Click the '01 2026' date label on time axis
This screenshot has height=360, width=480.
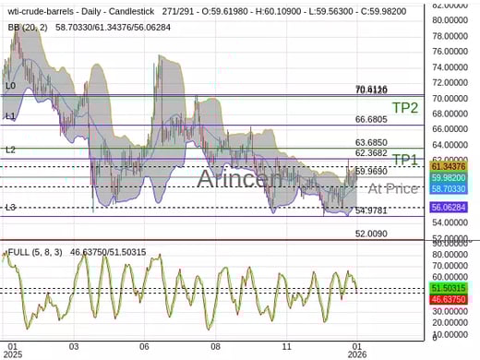tap(357, 351)
